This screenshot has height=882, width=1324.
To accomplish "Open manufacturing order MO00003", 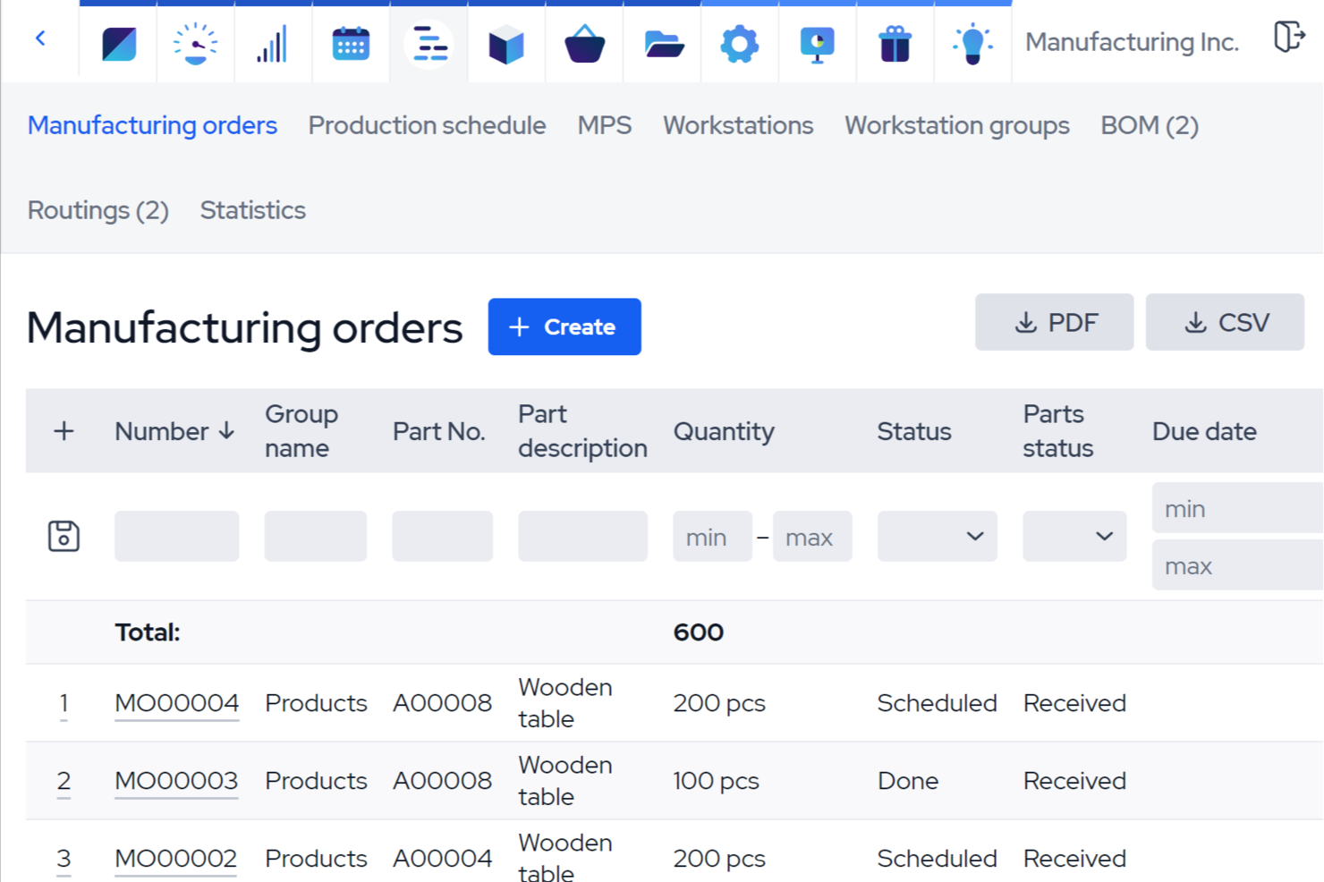I will point(176,780).
